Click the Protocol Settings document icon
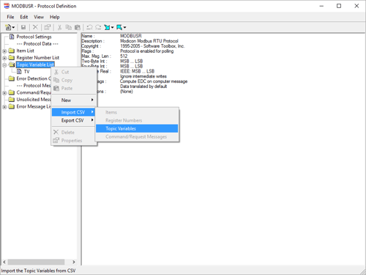366x275 pixels. (12, 37)
